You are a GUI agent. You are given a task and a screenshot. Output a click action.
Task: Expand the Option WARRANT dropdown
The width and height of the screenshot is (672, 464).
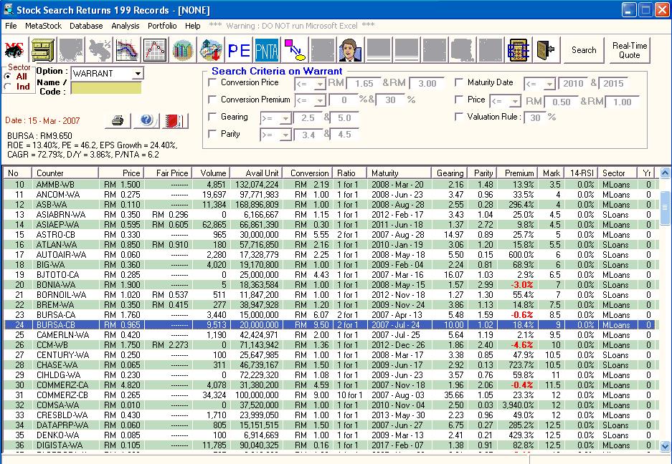(138, 74)
